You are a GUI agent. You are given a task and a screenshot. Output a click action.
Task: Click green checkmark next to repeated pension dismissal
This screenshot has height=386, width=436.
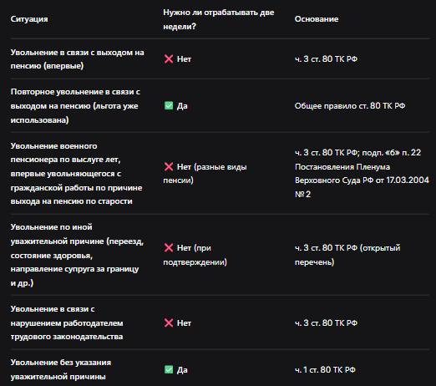(169, 106)
